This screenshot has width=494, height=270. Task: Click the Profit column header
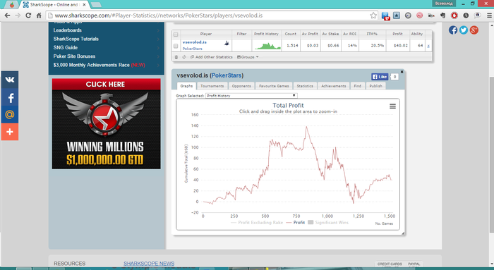[x=397, y=34]
